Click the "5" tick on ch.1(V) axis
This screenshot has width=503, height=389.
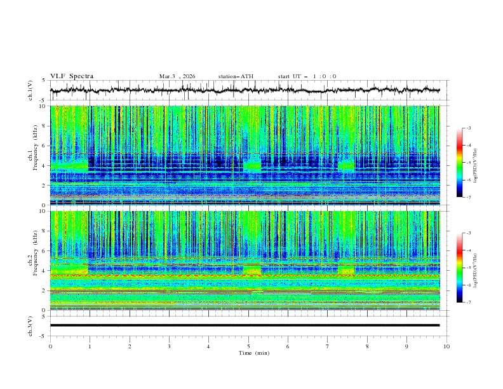coord(44,81)
